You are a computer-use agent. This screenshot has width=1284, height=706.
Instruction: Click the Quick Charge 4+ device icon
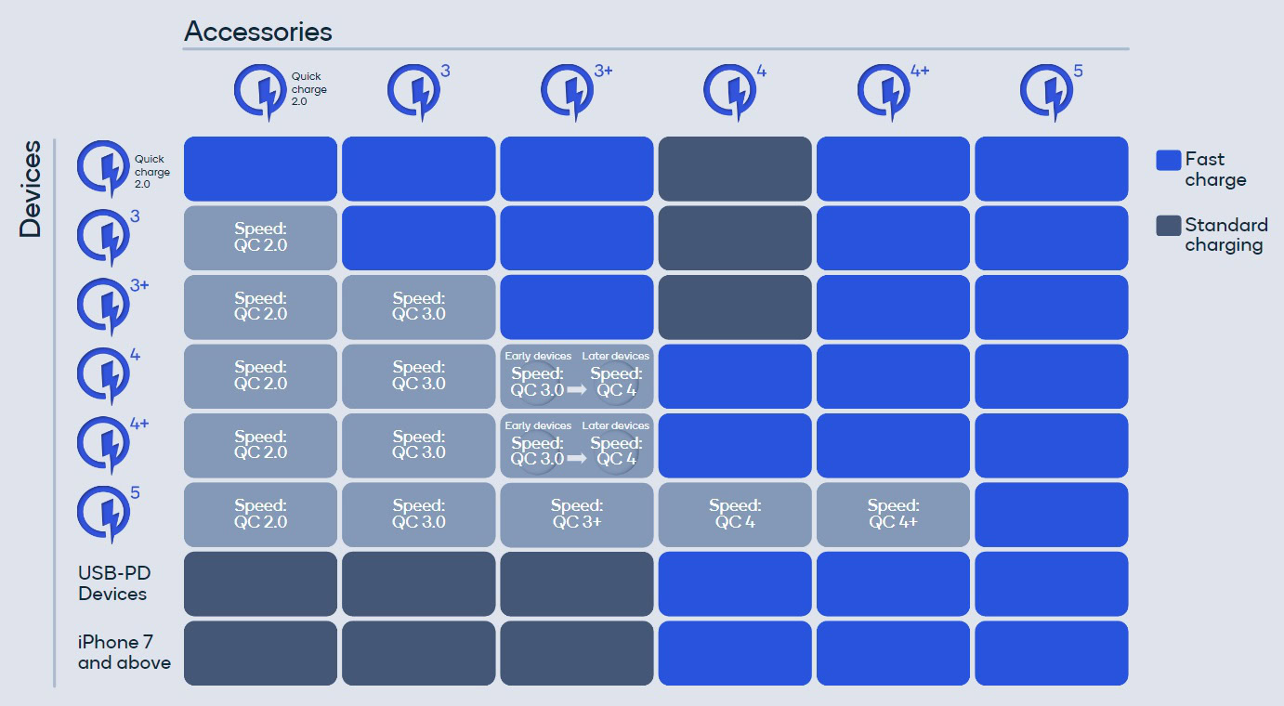[x=104, y=446]
